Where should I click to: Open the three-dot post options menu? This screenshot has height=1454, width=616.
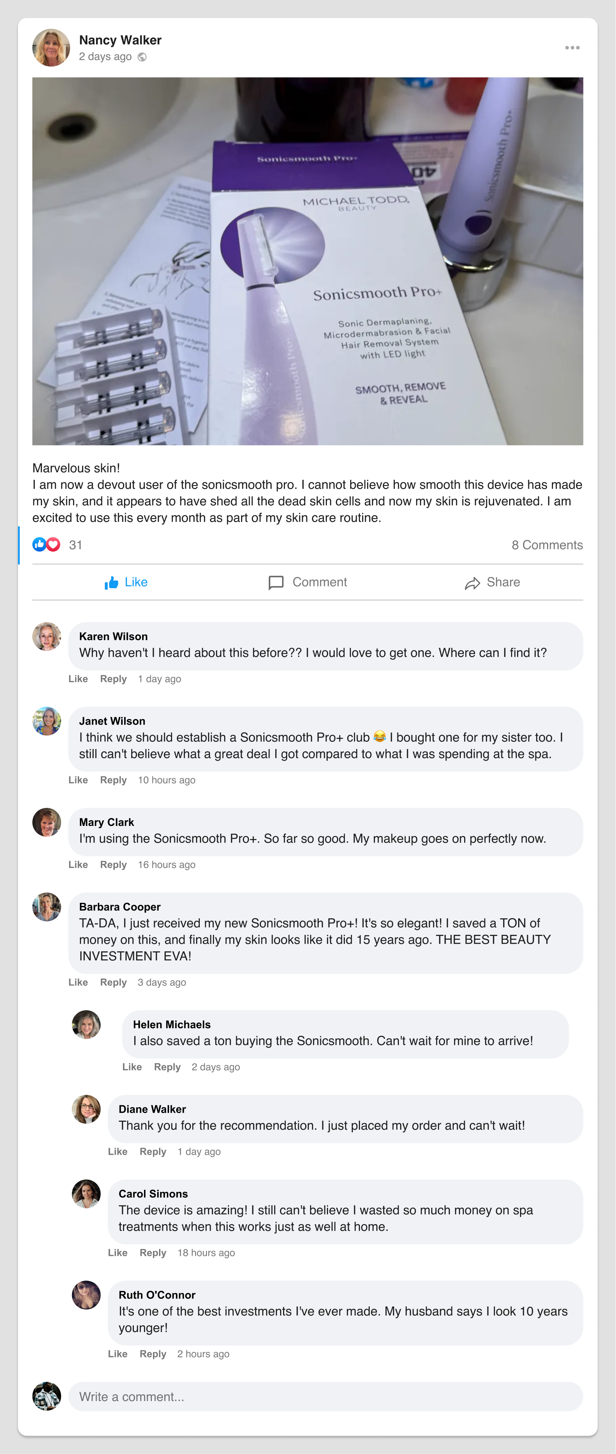(x=572, y=48)
